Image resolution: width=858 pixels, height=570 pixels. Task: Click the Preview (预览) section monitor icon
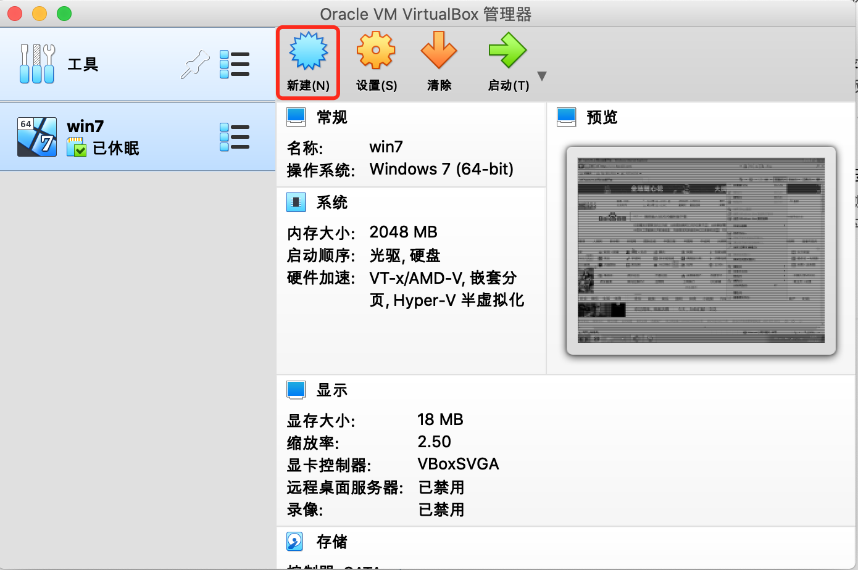coord(567,117)
